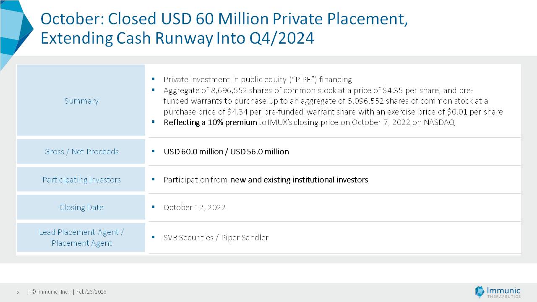
Task: Click the Lead Placement Agent label cell
Action: click(81, 237)
